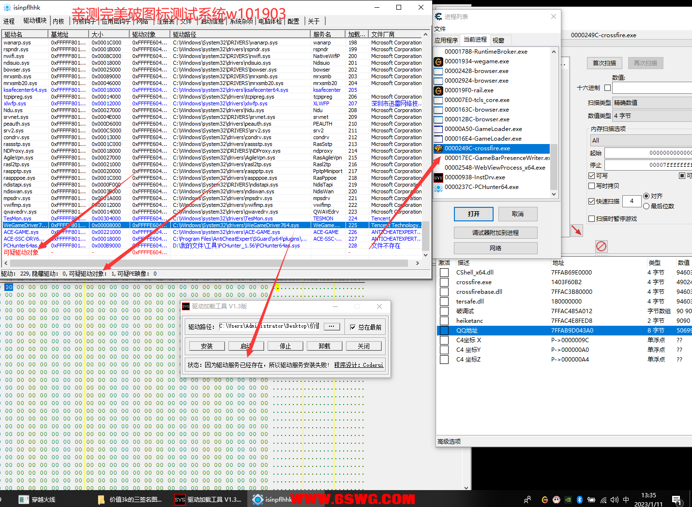Click the rail.exe process icon
Image resolution: width=692 pixels, height=507 pixels.
point(438,90)
